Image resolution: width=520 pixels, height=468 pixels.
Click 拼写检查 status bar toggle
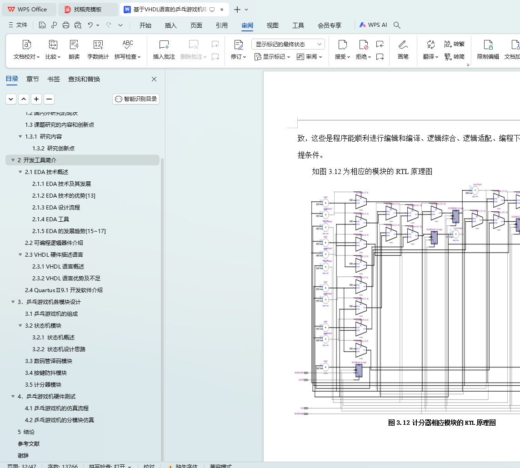click(x=110, y=466)
